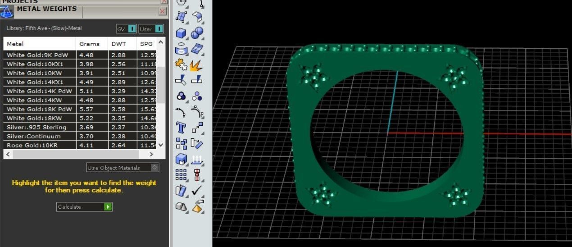Select the White Gold:14K PdW row
The width and height of the screenshot is (572, 247).
tap(81, 91)
